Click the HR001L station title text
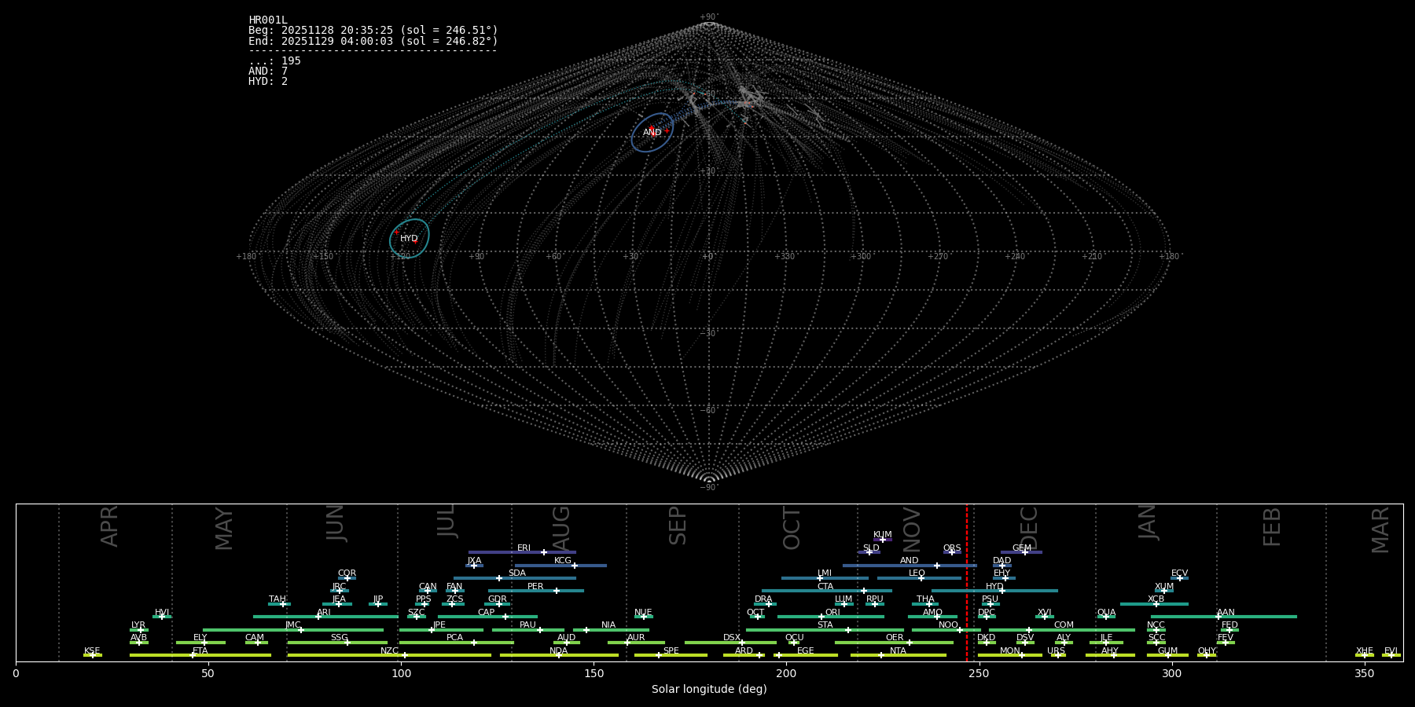Screen dimensions: 1415x707 [x=268, y=20]
